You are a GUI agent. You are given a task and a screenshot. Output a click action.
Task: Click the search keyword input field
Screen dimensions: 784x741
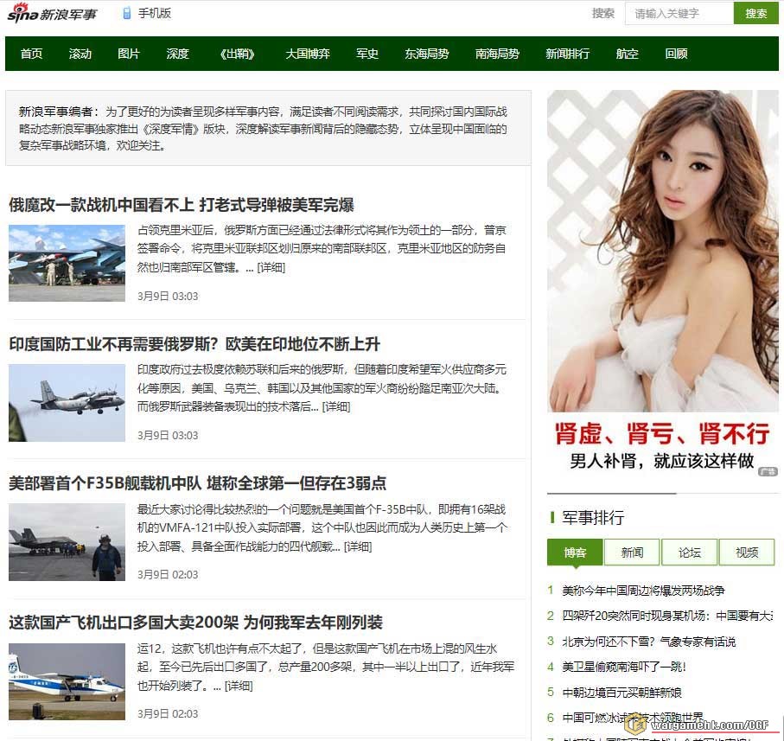(x=678, y=13)
